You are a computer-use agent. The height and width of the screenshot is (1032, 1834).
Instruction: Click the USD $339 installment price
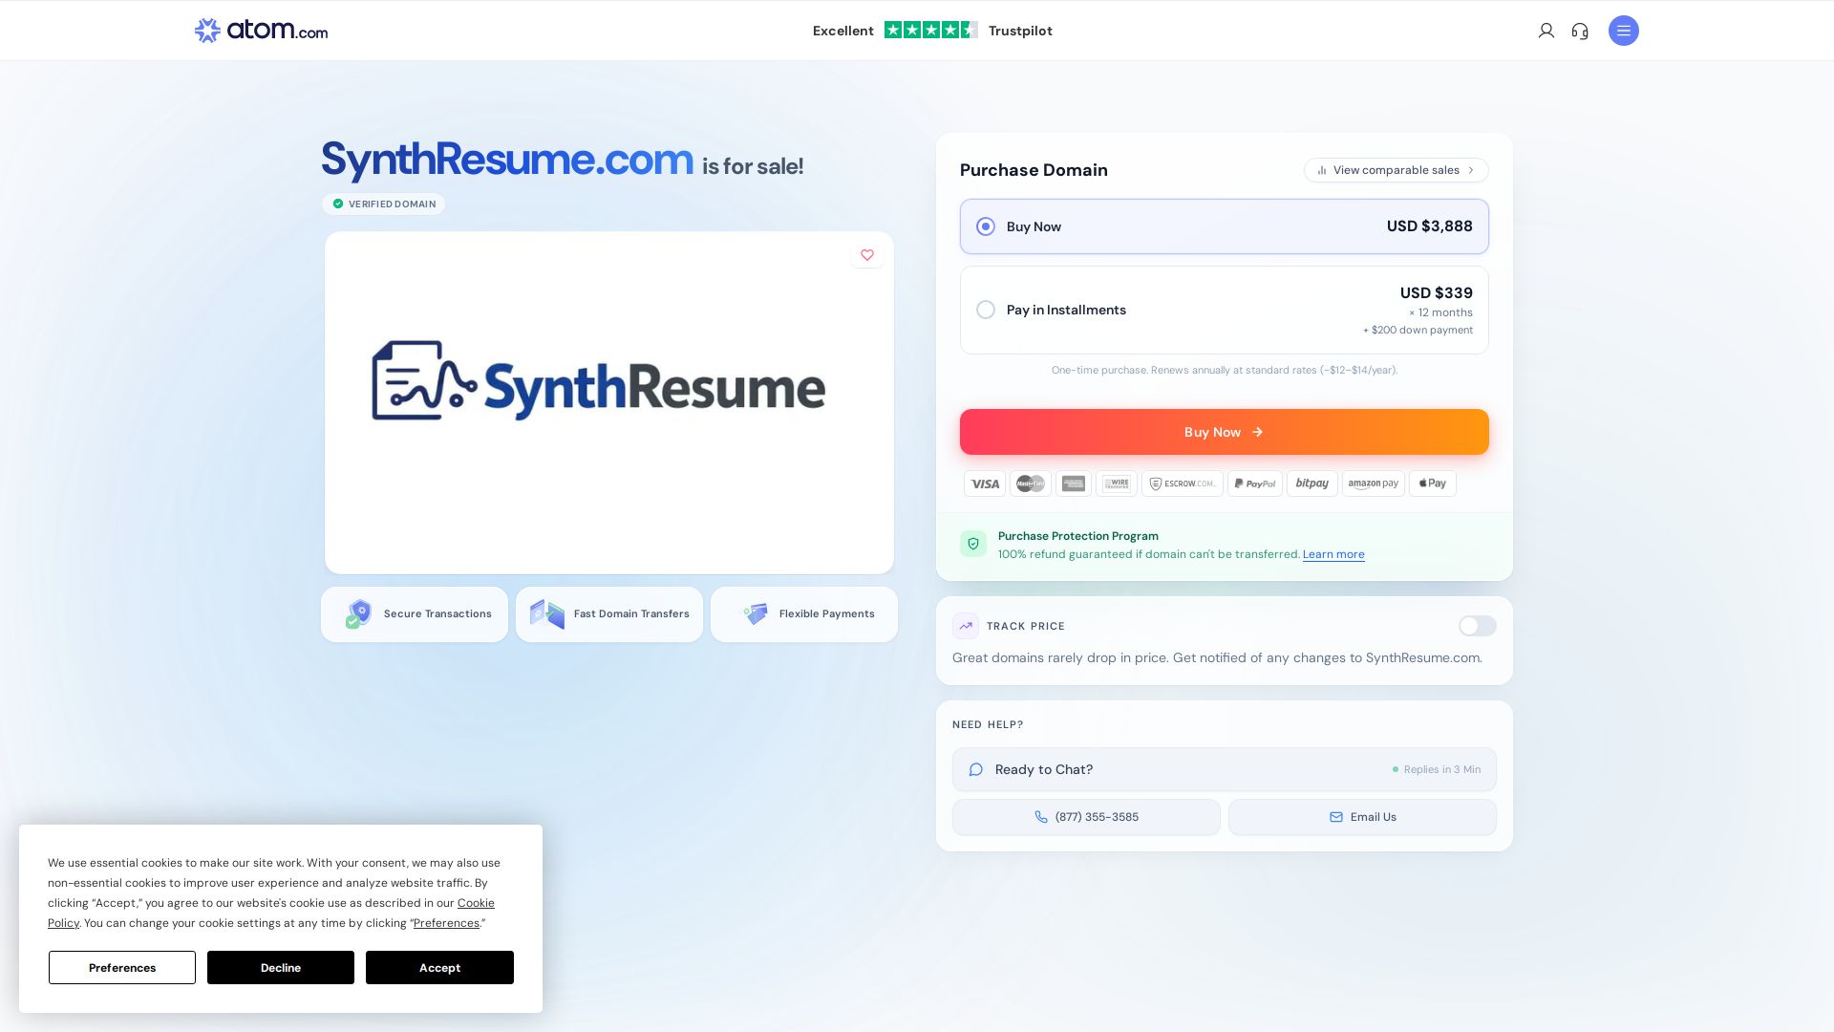click(x=1437, y=293)
